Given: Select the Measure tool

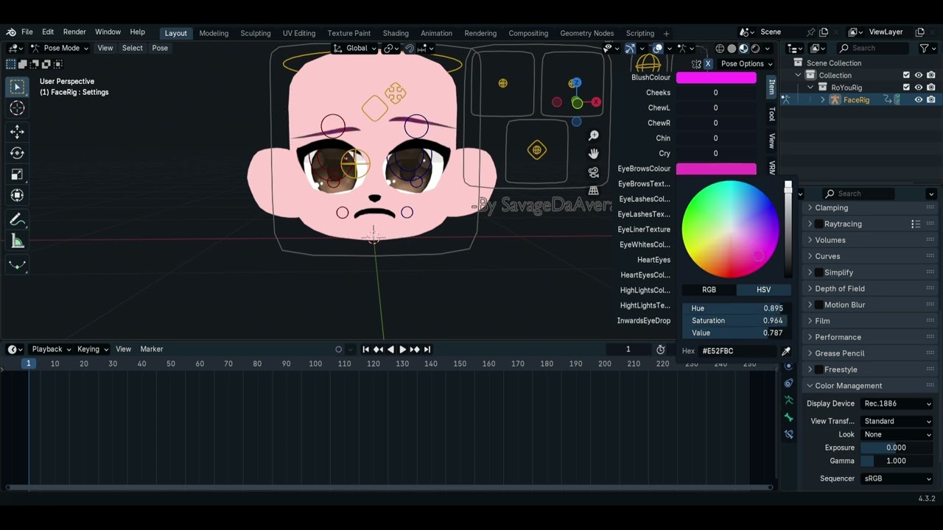Looking at the screenshot, I should click(x=17, y=241).
